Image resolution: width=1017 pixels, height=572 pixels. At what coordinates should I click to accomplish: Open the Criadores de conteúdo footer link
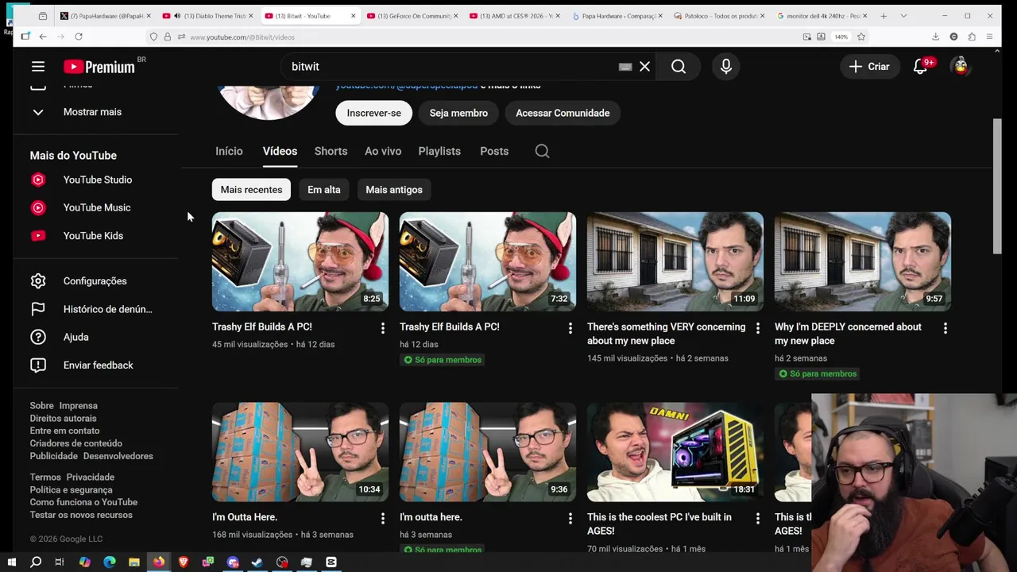(x=76, y=443)
